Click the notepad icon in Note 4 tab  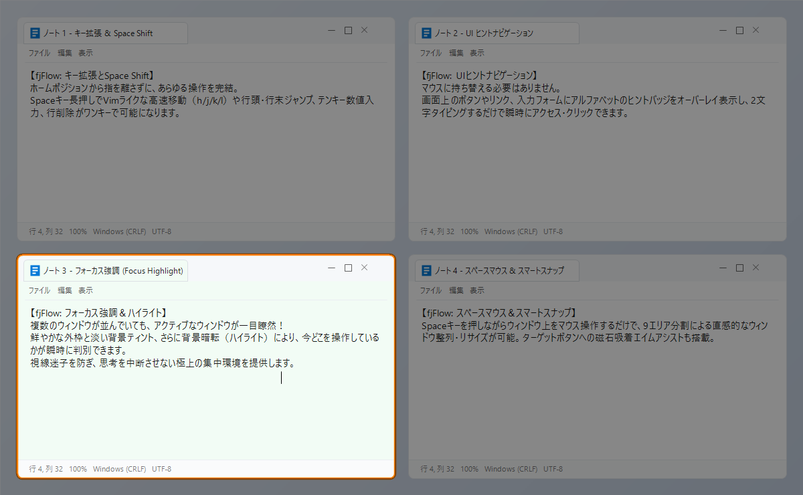[427, 271]
